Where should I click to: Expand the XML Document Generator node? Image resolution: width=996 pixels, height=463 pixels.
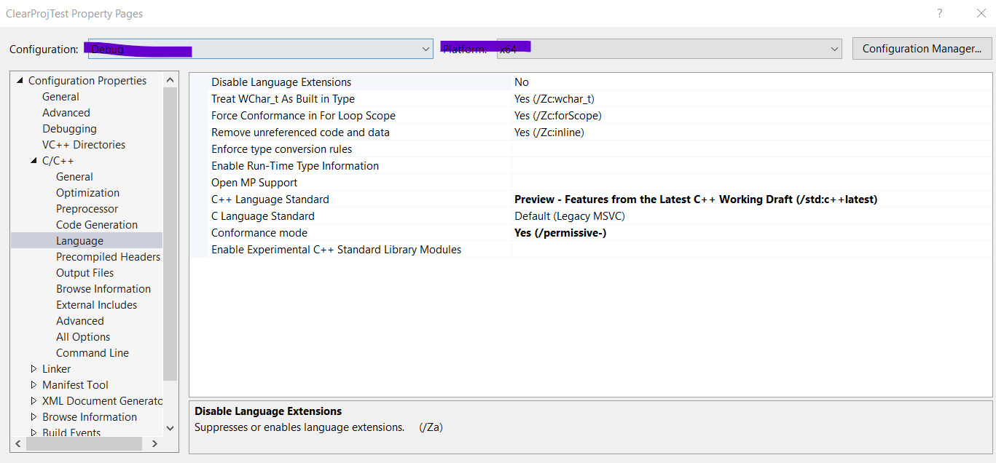click(33, 400)
